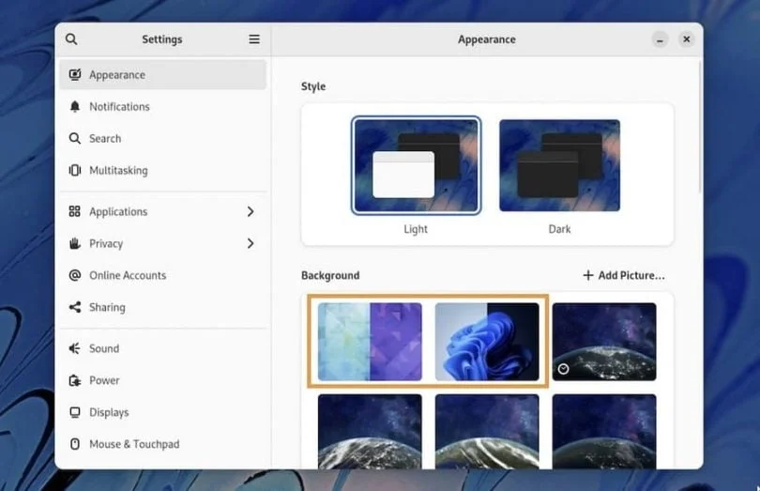
Task: Click the Power icon
Action: pos(75,380)
